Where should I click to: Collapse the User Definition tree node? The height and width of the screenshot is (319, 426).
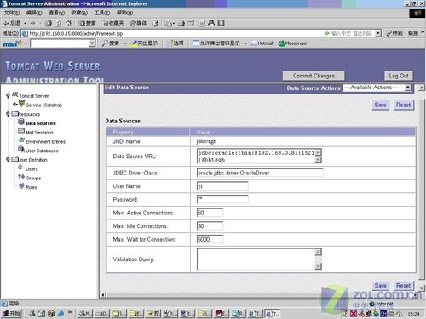8,160
